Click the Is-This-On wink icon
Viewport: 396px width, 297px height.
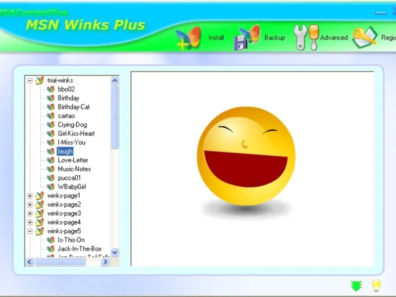pyautogui.click(x=51, y=240)
